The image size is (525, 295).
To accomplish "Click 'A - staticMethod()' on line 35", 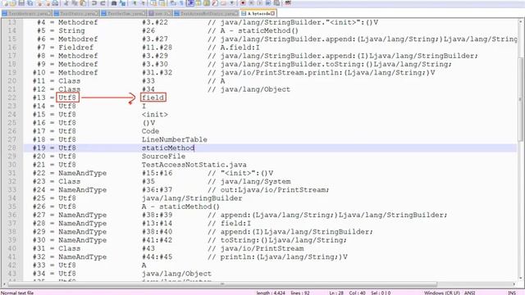I will 180,206.
